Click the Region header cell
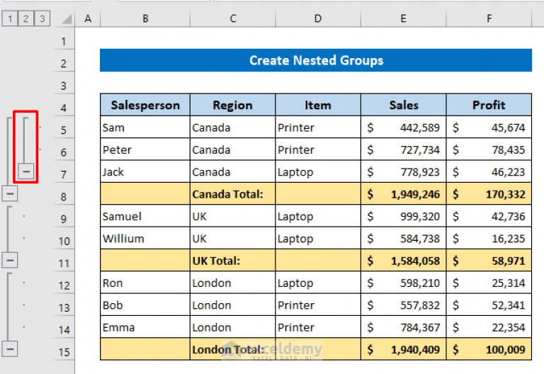544x374 pixels. pos(233,105)
